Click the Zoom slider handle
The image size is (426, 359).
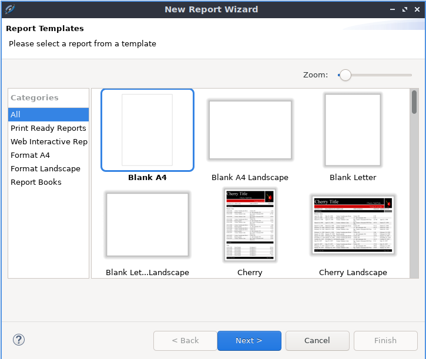coord(346,75)
